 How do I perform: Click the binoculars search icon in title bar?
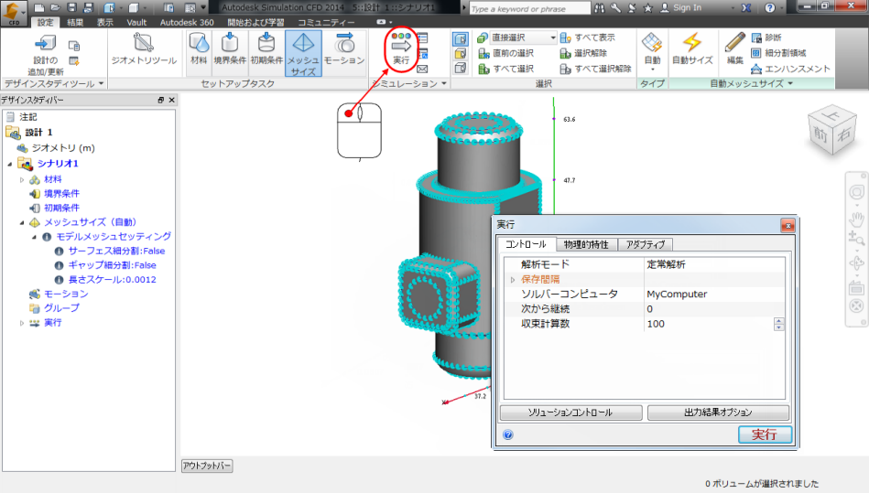600,7
